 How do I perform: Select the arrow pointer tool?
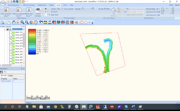(3, 22)
